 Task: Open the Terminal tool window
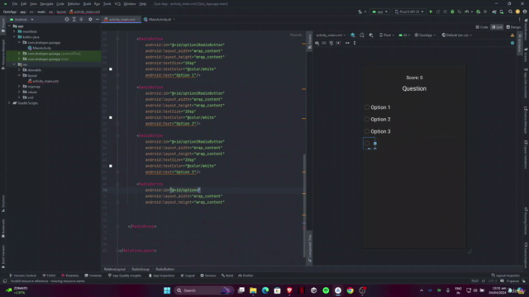click(x=93, y=276)
